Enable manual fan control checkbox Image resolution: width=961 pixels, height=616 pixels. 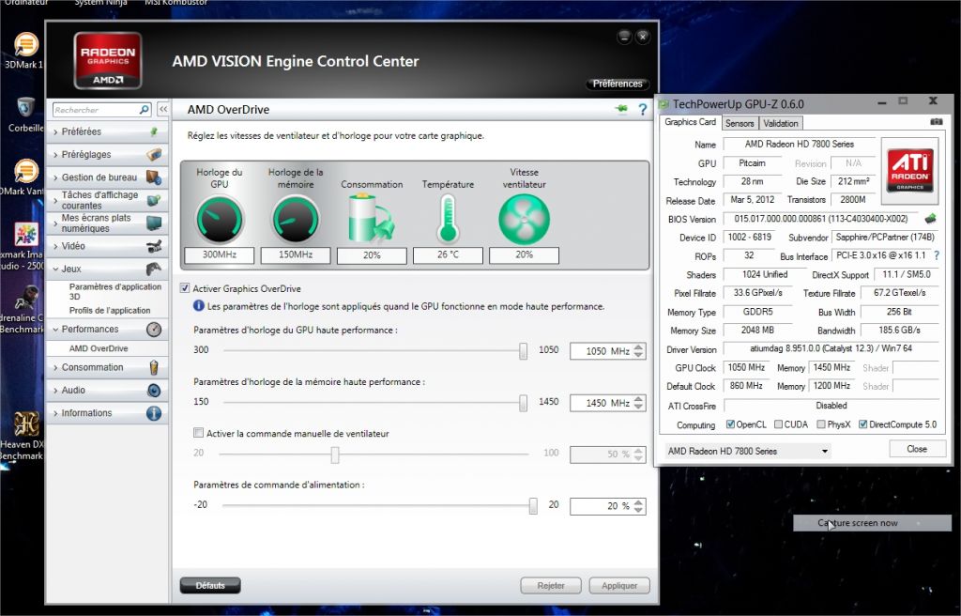(199, 433)
